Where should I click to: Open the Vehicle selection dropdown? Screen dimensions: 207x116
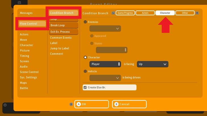click(105, 78)
